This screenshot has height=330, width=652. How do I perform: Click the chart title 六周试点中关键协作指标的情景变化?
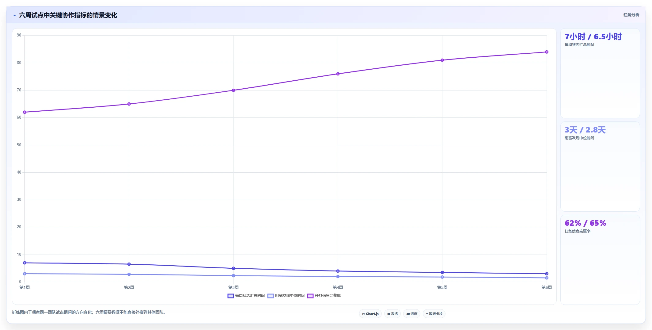click(68, 15)
